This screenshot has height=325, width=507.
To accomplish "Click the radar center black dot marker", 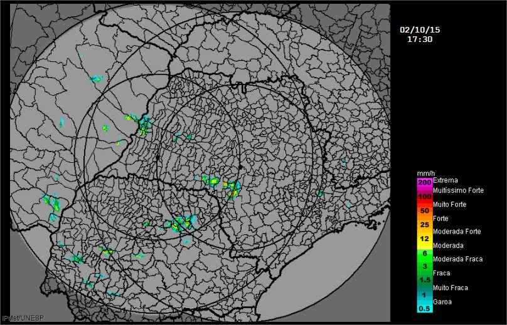I will pyautogui.click(x=239, y=167).
